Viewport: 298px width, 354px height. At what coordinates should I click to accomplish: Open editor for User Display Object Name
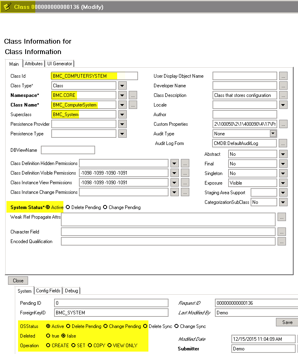(283, 76)
